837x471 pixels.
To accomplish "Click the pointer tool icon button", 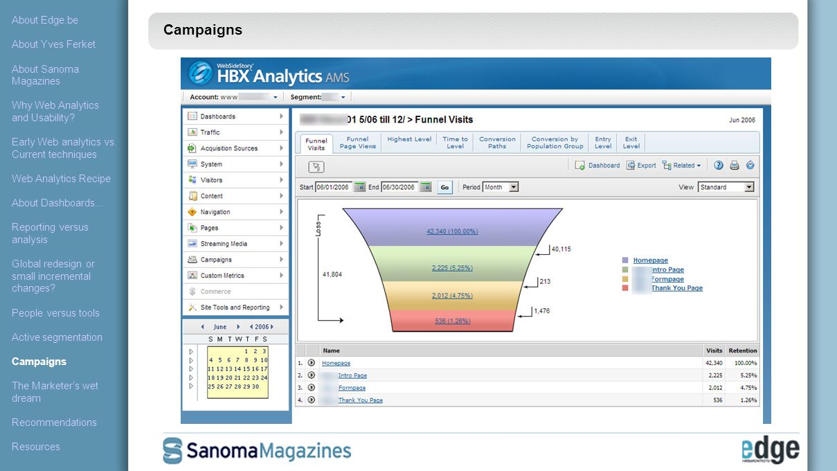I will [316, 167].
